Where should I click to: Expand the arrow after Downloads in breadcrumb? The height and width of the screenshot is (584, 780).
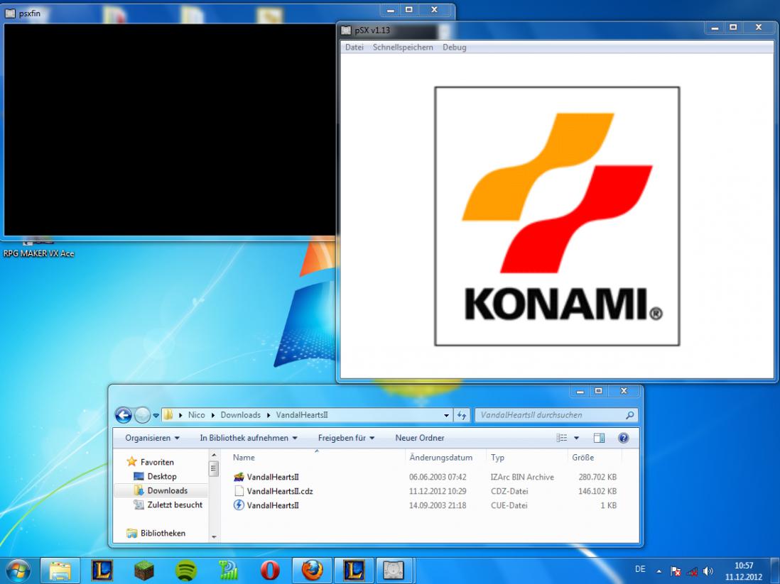[x=269, y=415]
